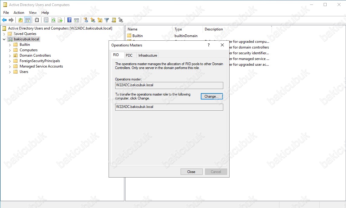The width and height of the screenshot is (346, 208).
Task: Click the question-mark help button in Operations Masters
Action: (208, 45)
